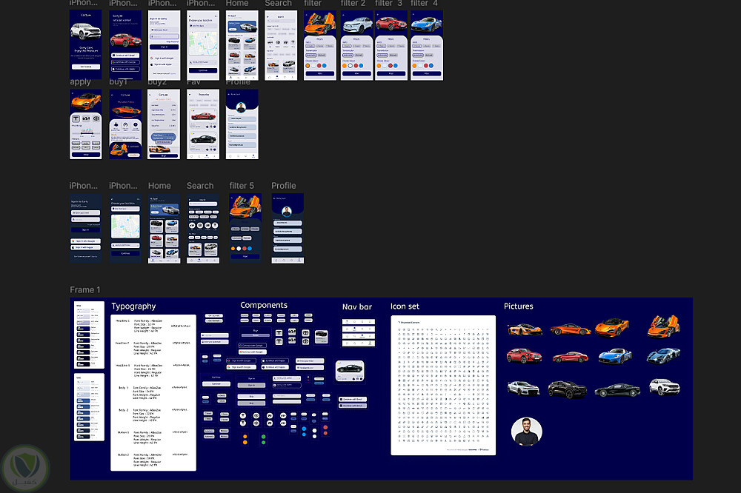The height and width of the screenshot is (493, 741).
Task: Select the light Home screen frame
Action: (242, 45)
